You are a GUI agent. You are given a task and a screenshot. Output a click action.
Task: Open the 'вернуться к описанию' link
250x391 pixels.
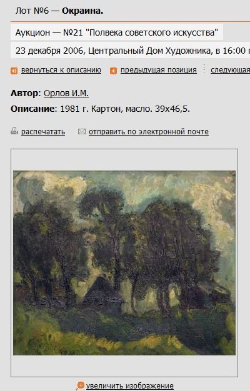click(x=61, y=70)
